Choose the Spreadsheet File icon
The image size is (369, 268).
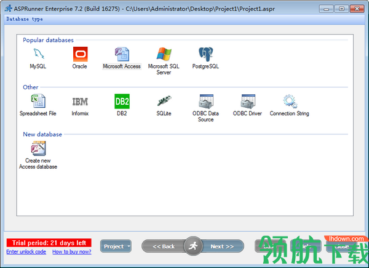pos(38,101)
